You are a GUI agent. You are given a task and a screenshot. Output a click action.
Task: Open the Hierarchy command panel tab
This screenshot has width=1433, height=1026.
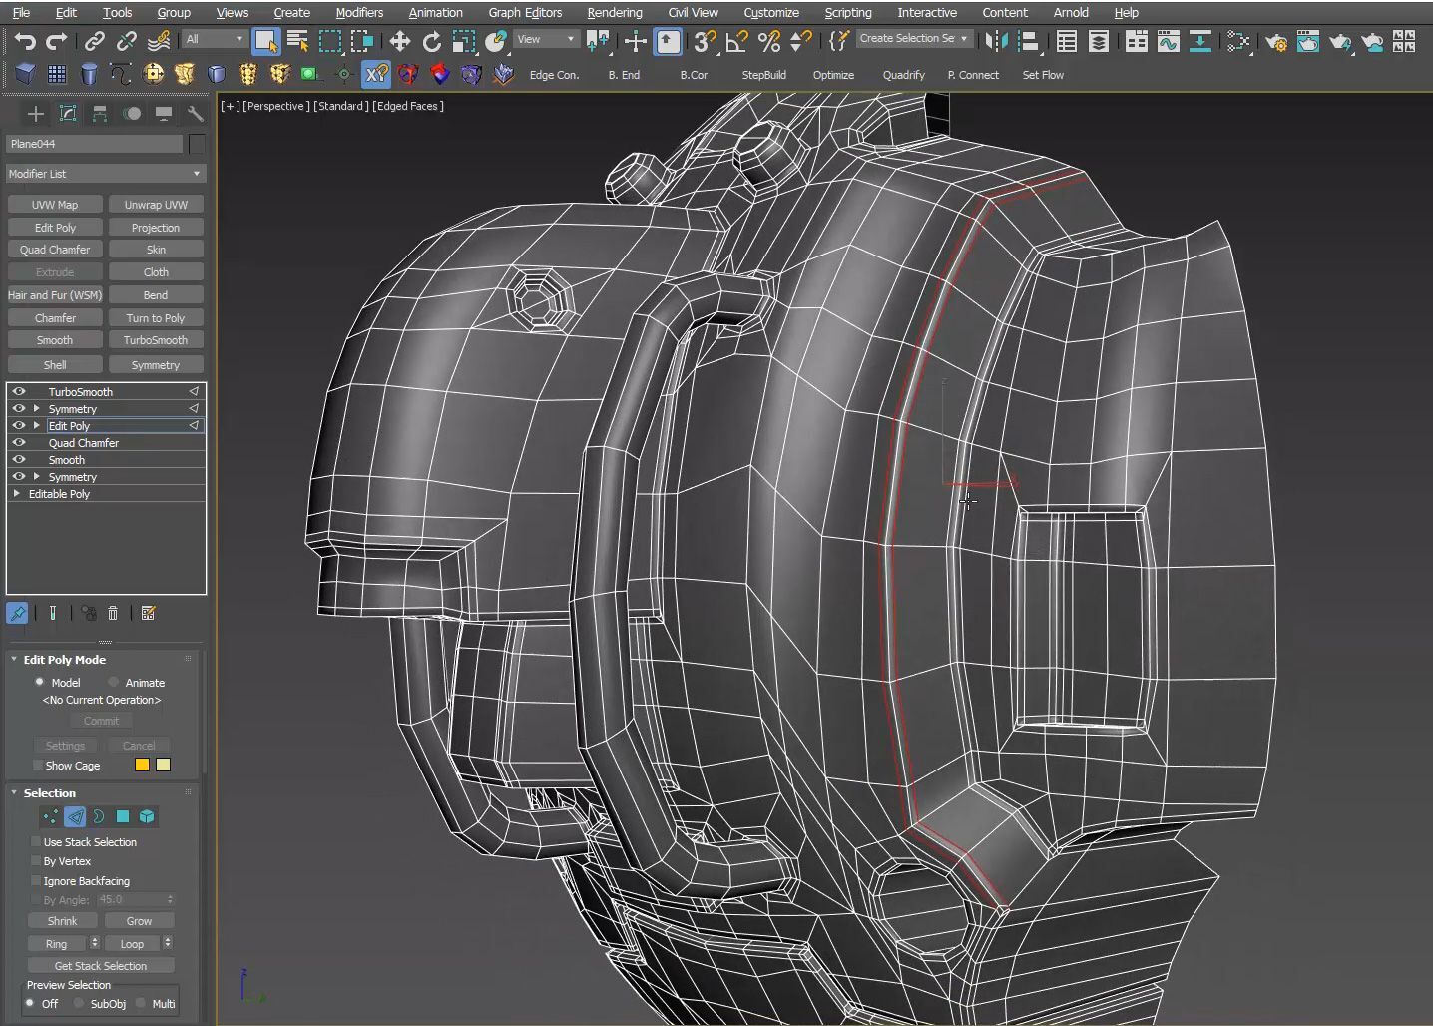pyautogui.click(x=100, y=114)
